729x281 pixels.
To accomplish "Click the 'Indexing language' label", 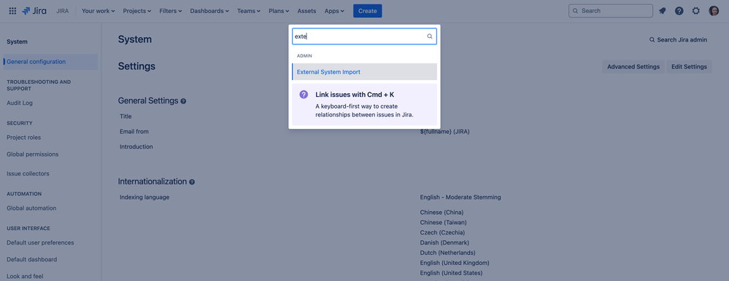I will (144, 197).
